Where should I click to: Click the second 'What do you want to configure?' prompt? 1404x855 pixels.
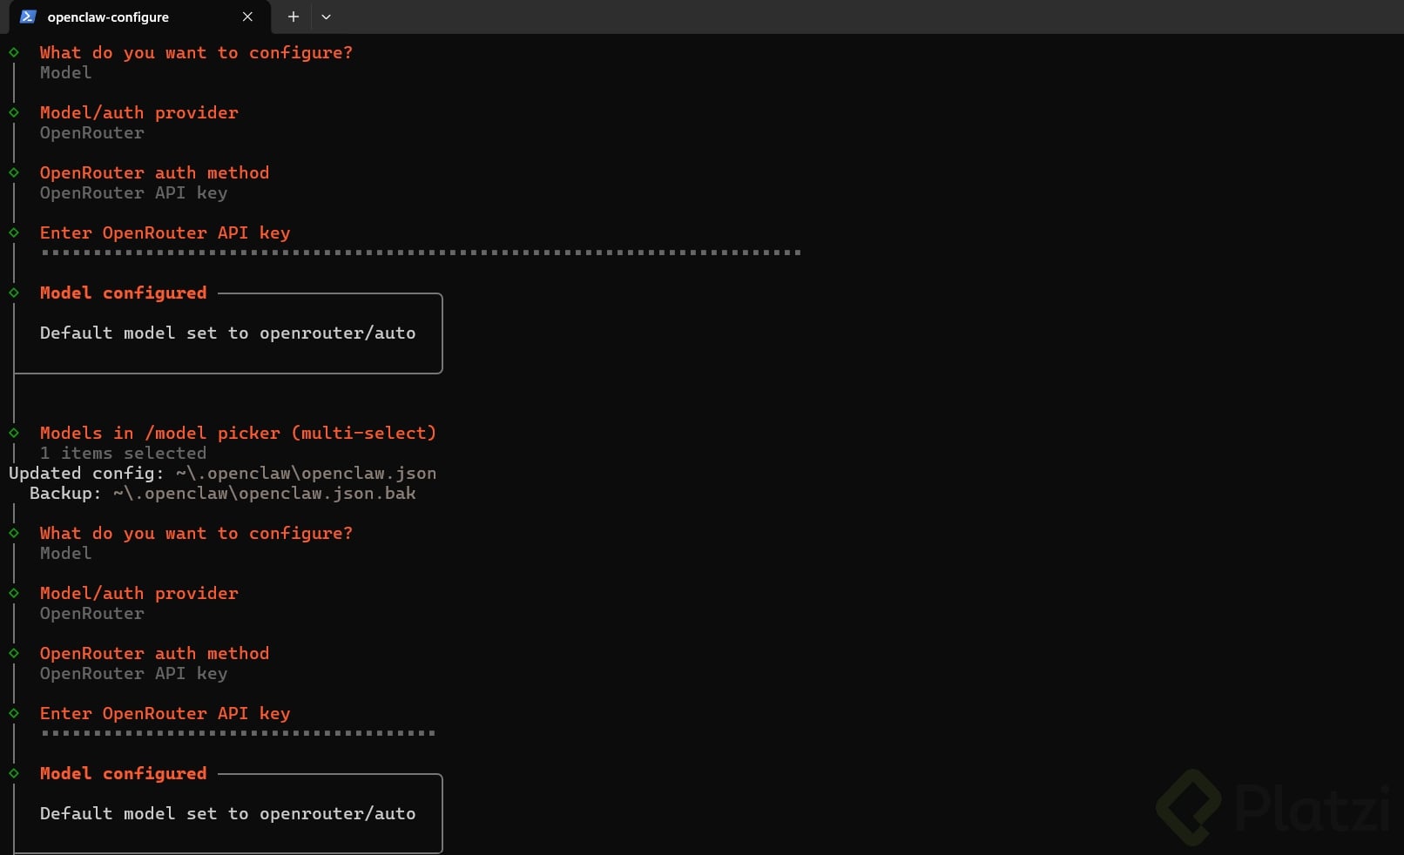(197, 534)
